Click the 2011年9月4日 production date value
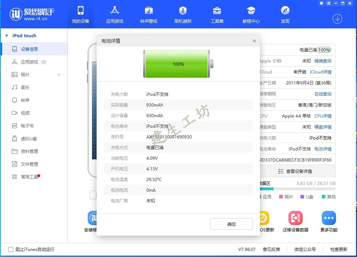This screenshot has height=257, width=357. point(308,83)
